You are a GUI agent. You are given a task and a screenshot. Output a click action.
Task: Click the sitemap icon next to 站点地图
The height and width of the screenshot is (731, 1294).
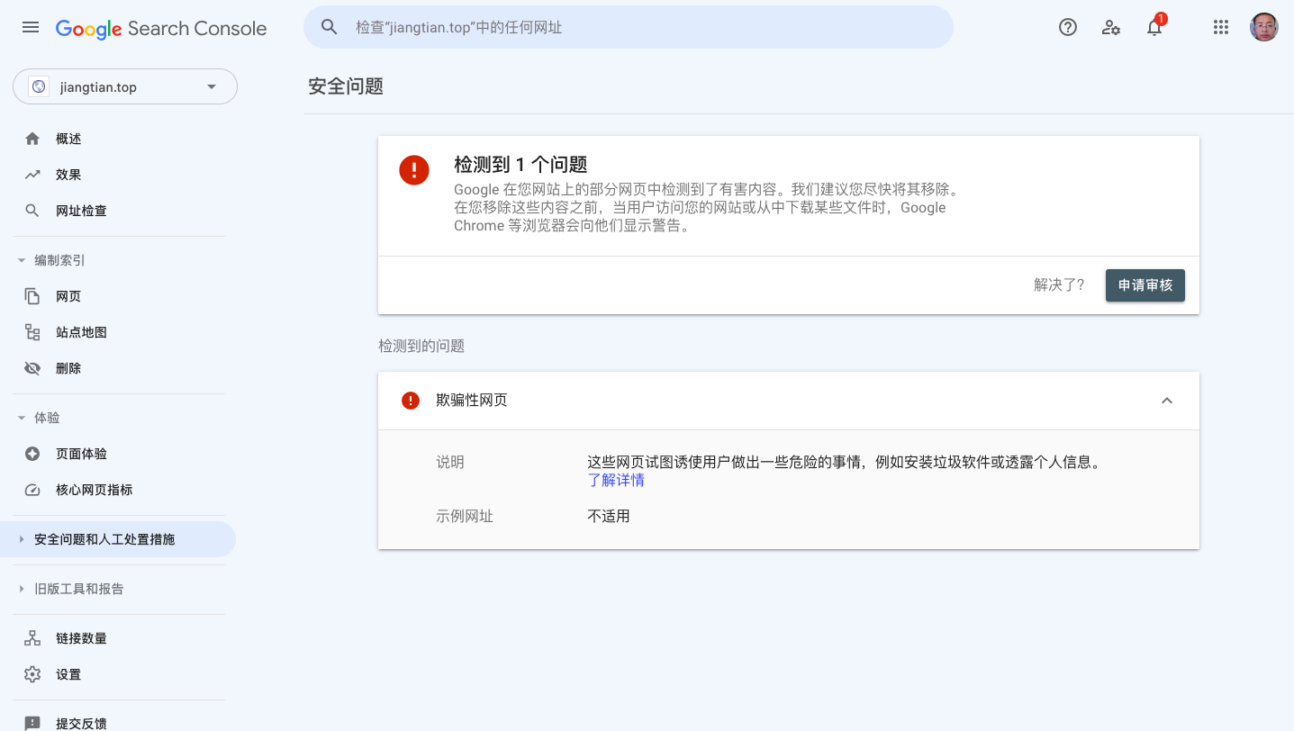click(32, 332)
